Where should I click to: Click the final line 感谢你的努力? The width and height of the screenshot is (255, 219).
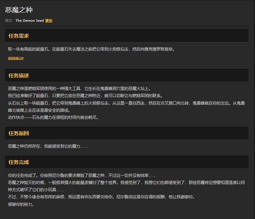click(x=21, y=204)
